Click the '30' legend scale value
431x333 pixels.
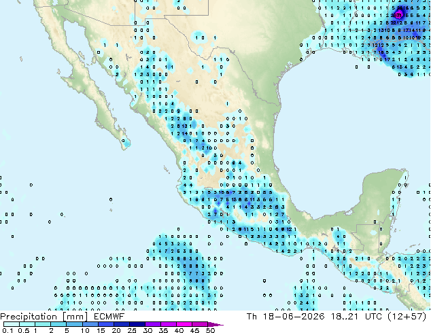coord(148,330)
